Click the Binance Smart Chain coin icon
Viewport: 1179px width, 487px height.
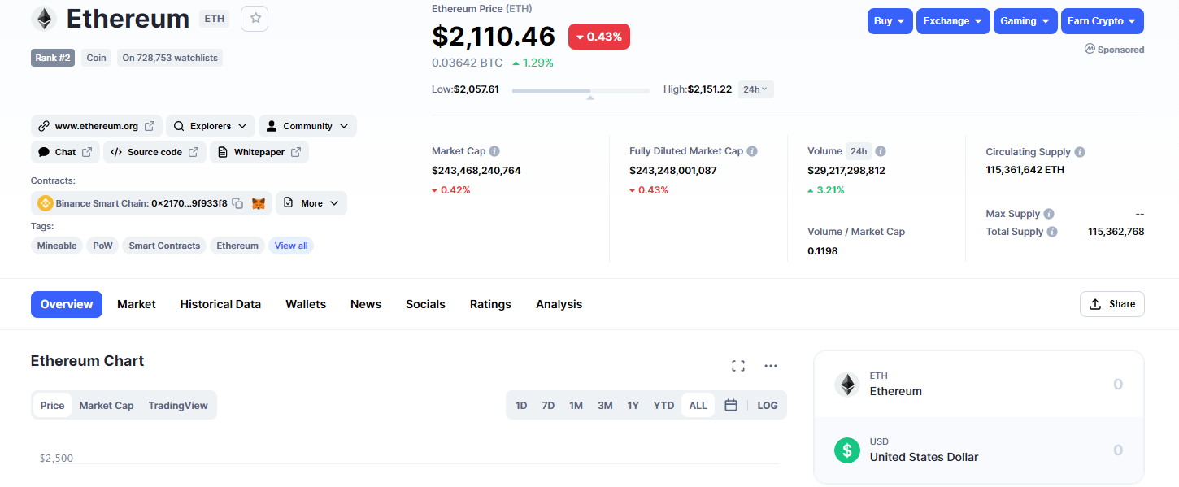tap(46, 203)
